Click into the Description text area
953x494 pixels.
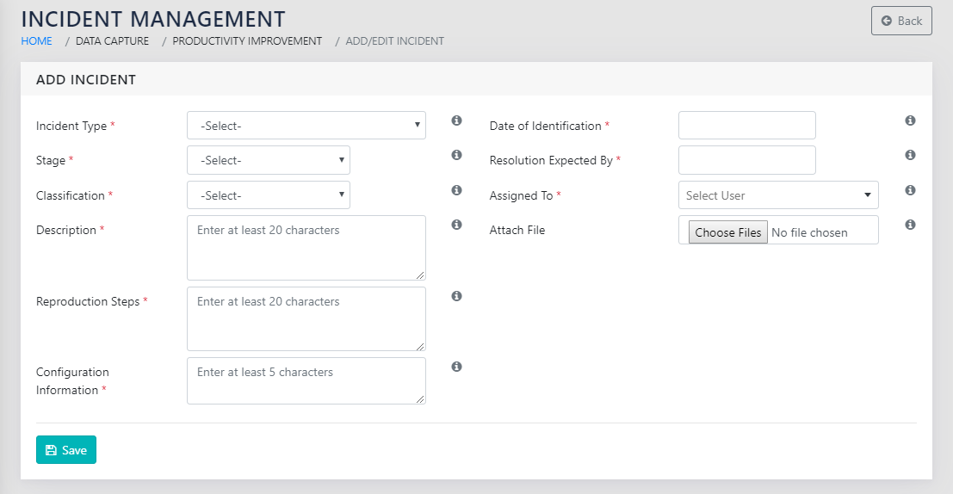click(x=306, y=248)
